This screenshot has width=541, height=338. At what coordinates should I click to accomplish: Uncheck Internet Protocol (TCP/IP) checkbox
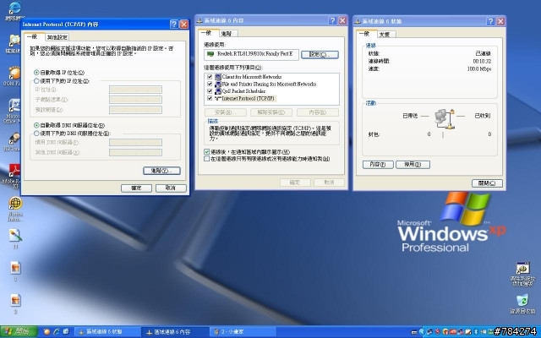210,98
